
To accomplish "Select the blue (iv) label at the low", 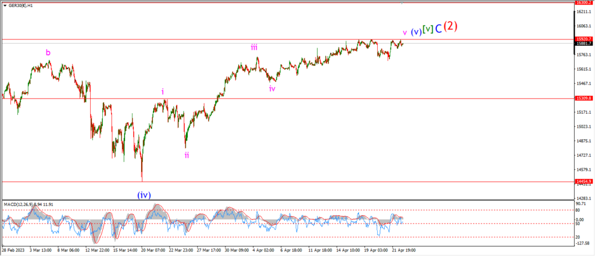I will click(x=144, y=195).
